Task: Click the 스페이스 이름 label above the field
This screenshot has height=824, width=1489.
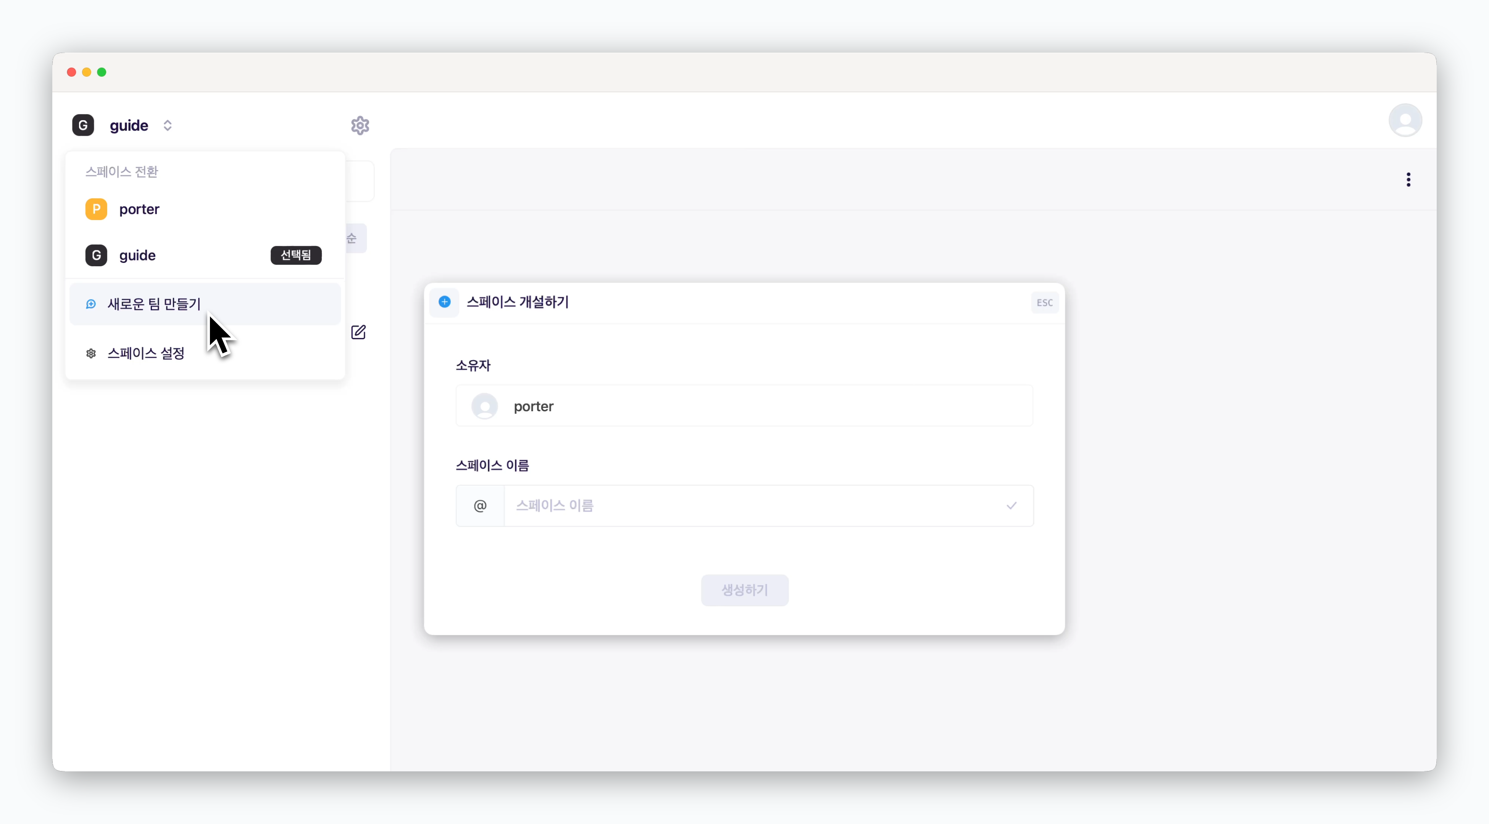Action: point(492,465)
